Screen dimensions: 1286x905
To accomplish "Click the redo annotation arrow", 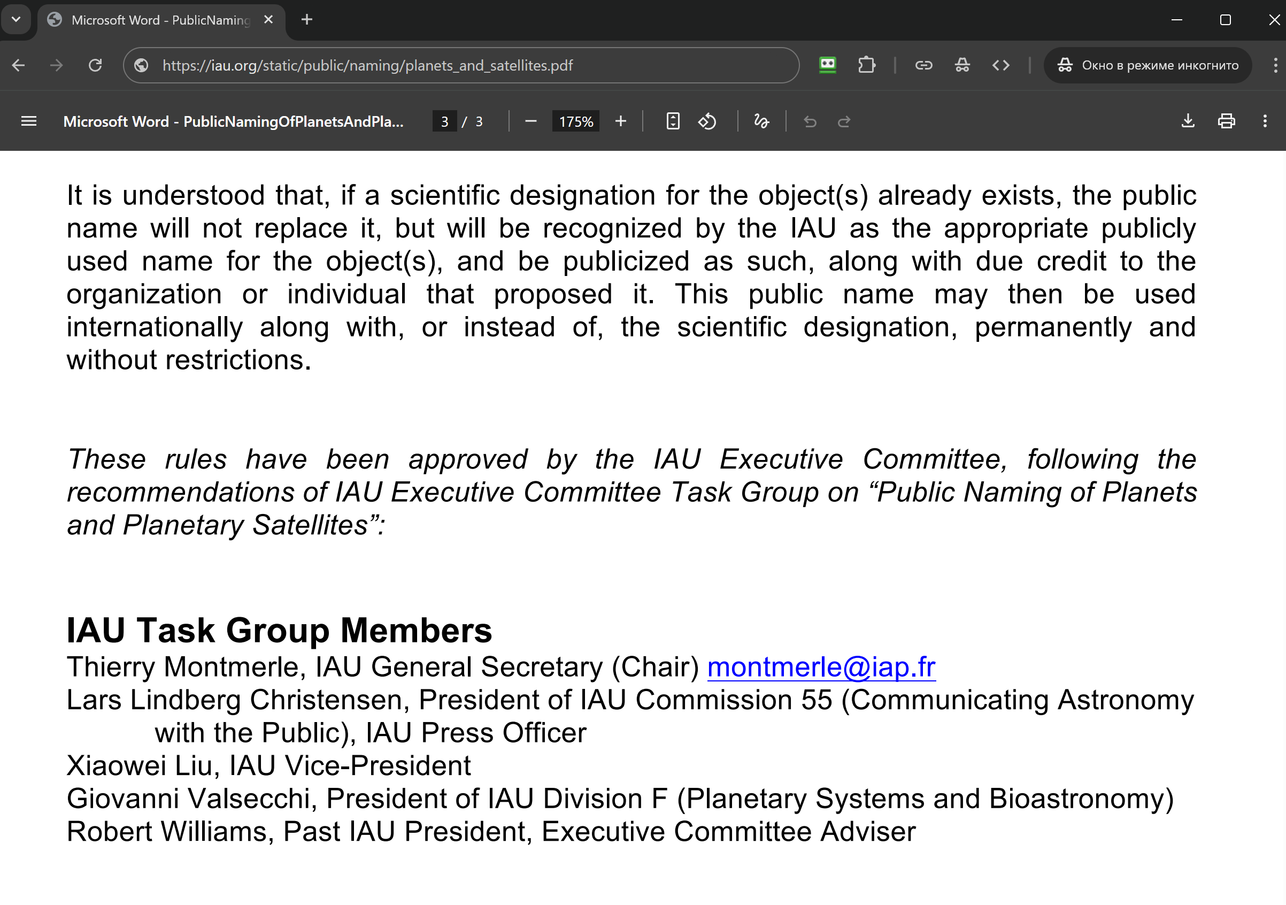I will point(844,121).
